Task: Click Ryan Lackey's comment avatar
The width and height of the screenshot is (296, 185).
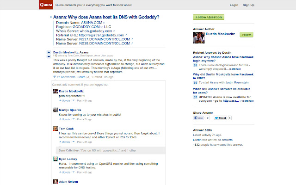Action: click(x=55, y=159)
